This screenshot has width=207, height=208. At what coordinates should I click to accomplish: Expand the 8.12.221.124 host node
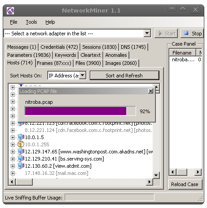[13, 130]
